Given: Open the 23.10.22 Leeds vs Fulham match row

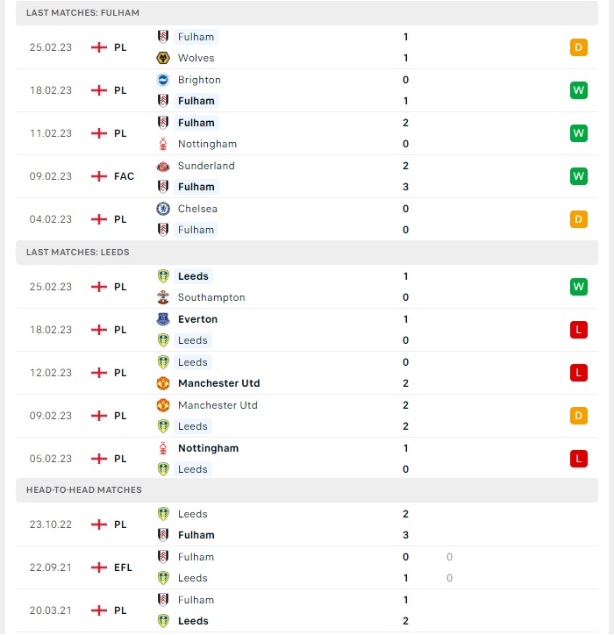Looking at the screenshot, I should pos(307,524).
